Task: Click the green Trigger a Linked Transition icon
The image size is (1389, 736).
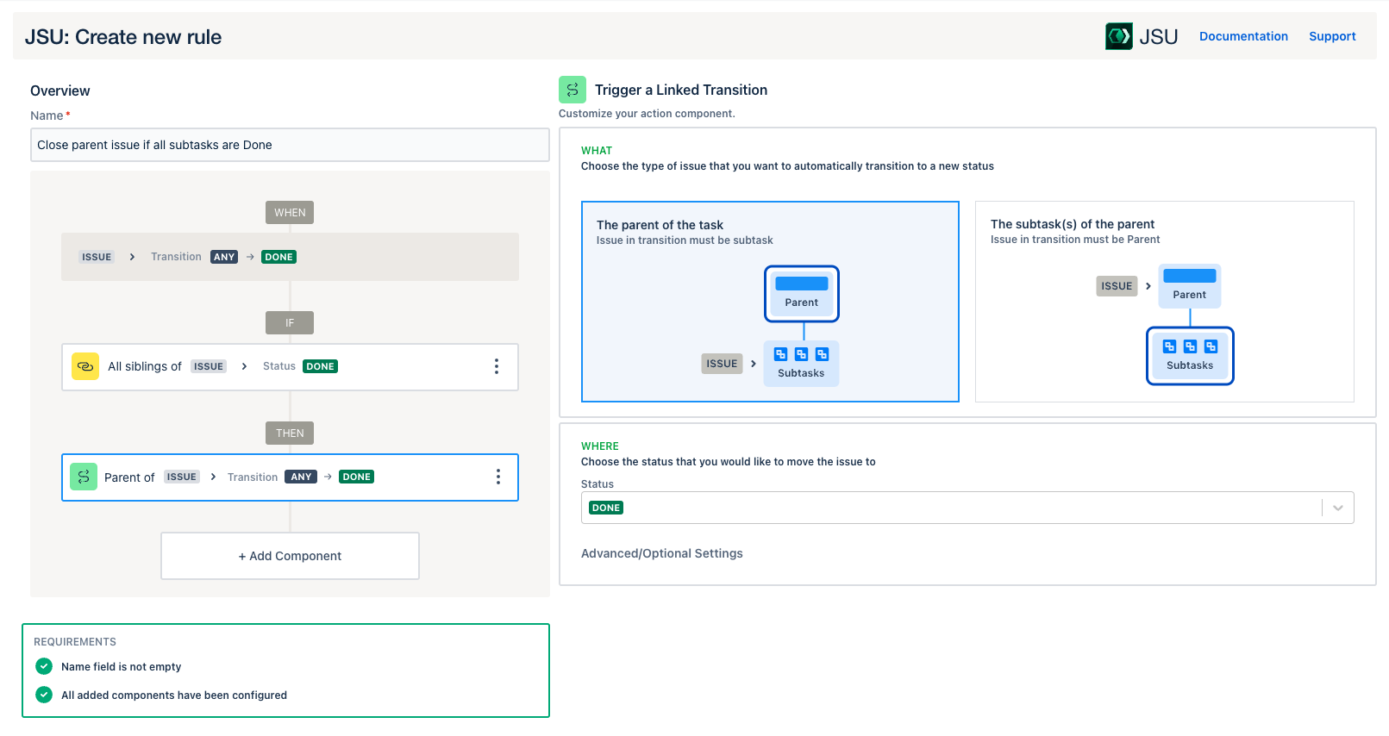Action: (x=572, y=90)
